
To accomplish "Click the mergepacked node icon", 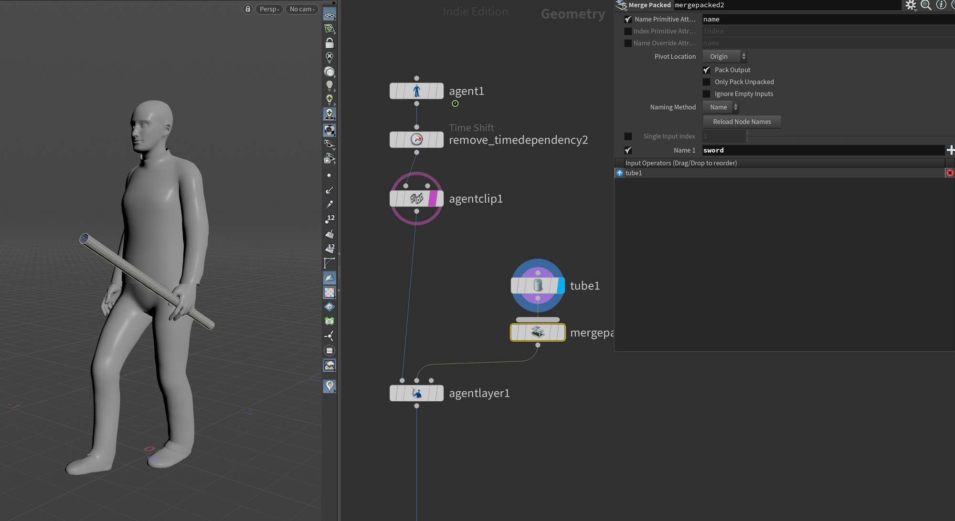I will click(537, 333).
